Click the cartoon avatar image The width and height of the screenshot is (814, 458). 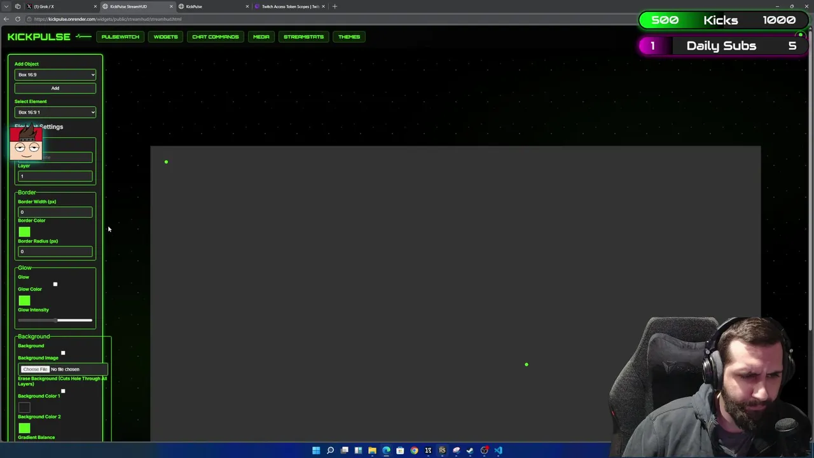pos(26,143)
